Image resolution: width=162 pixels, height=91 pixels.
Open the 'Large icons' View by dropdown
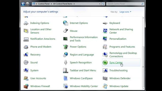coord(125,12)
